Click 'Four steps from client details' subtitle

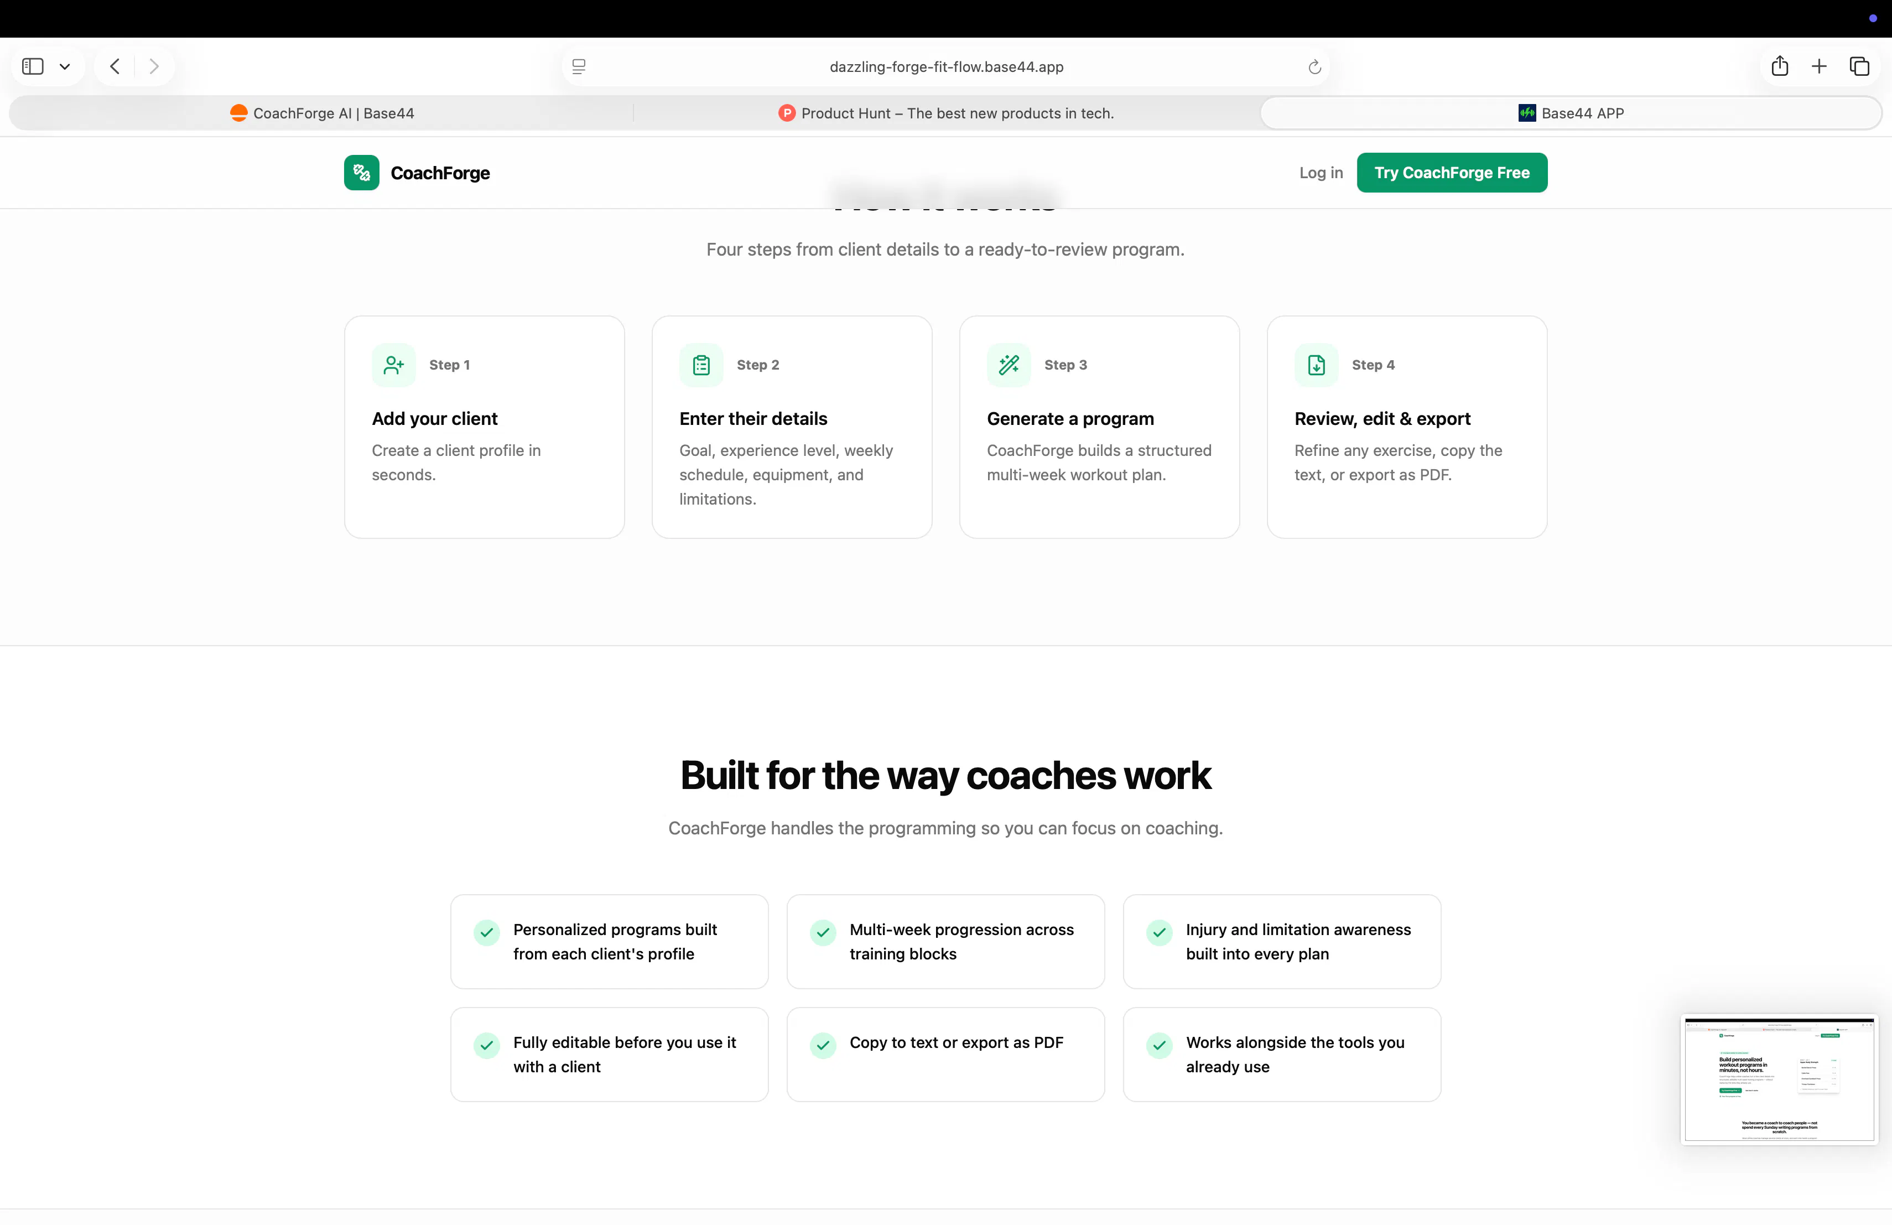(945, 250)
